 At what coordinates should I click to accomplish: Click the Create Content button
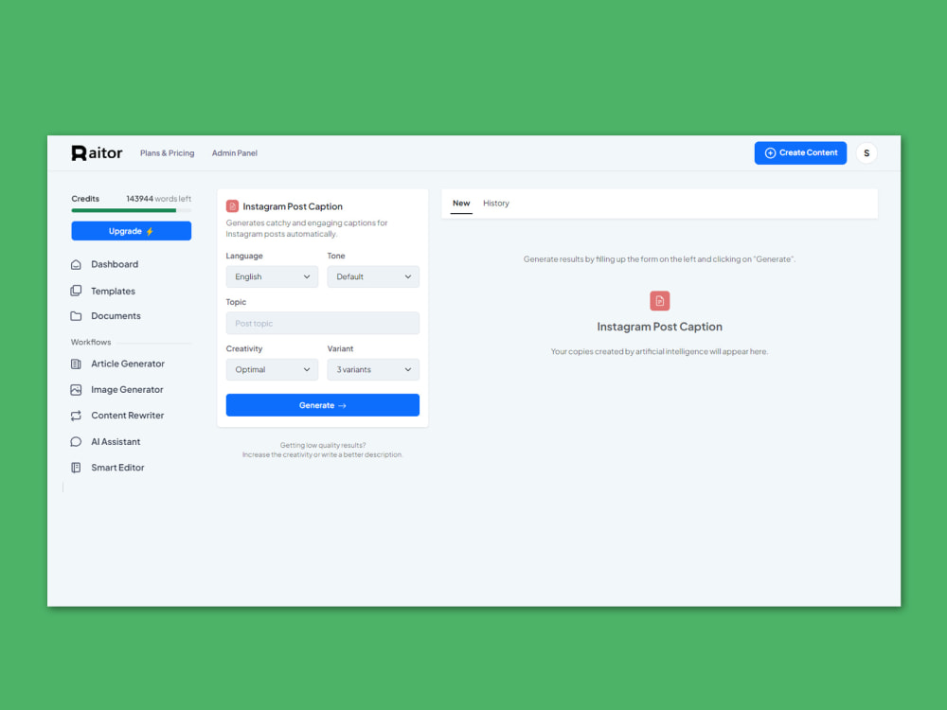pyautogui.click(x=800, y=152)
